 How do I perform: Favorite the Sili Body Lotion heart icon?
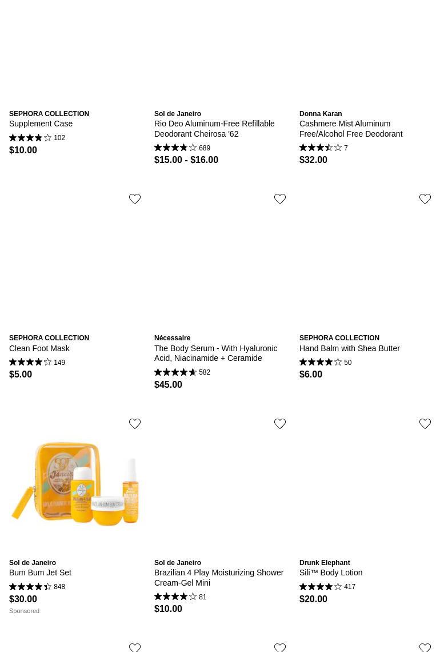tap(425, 424)
